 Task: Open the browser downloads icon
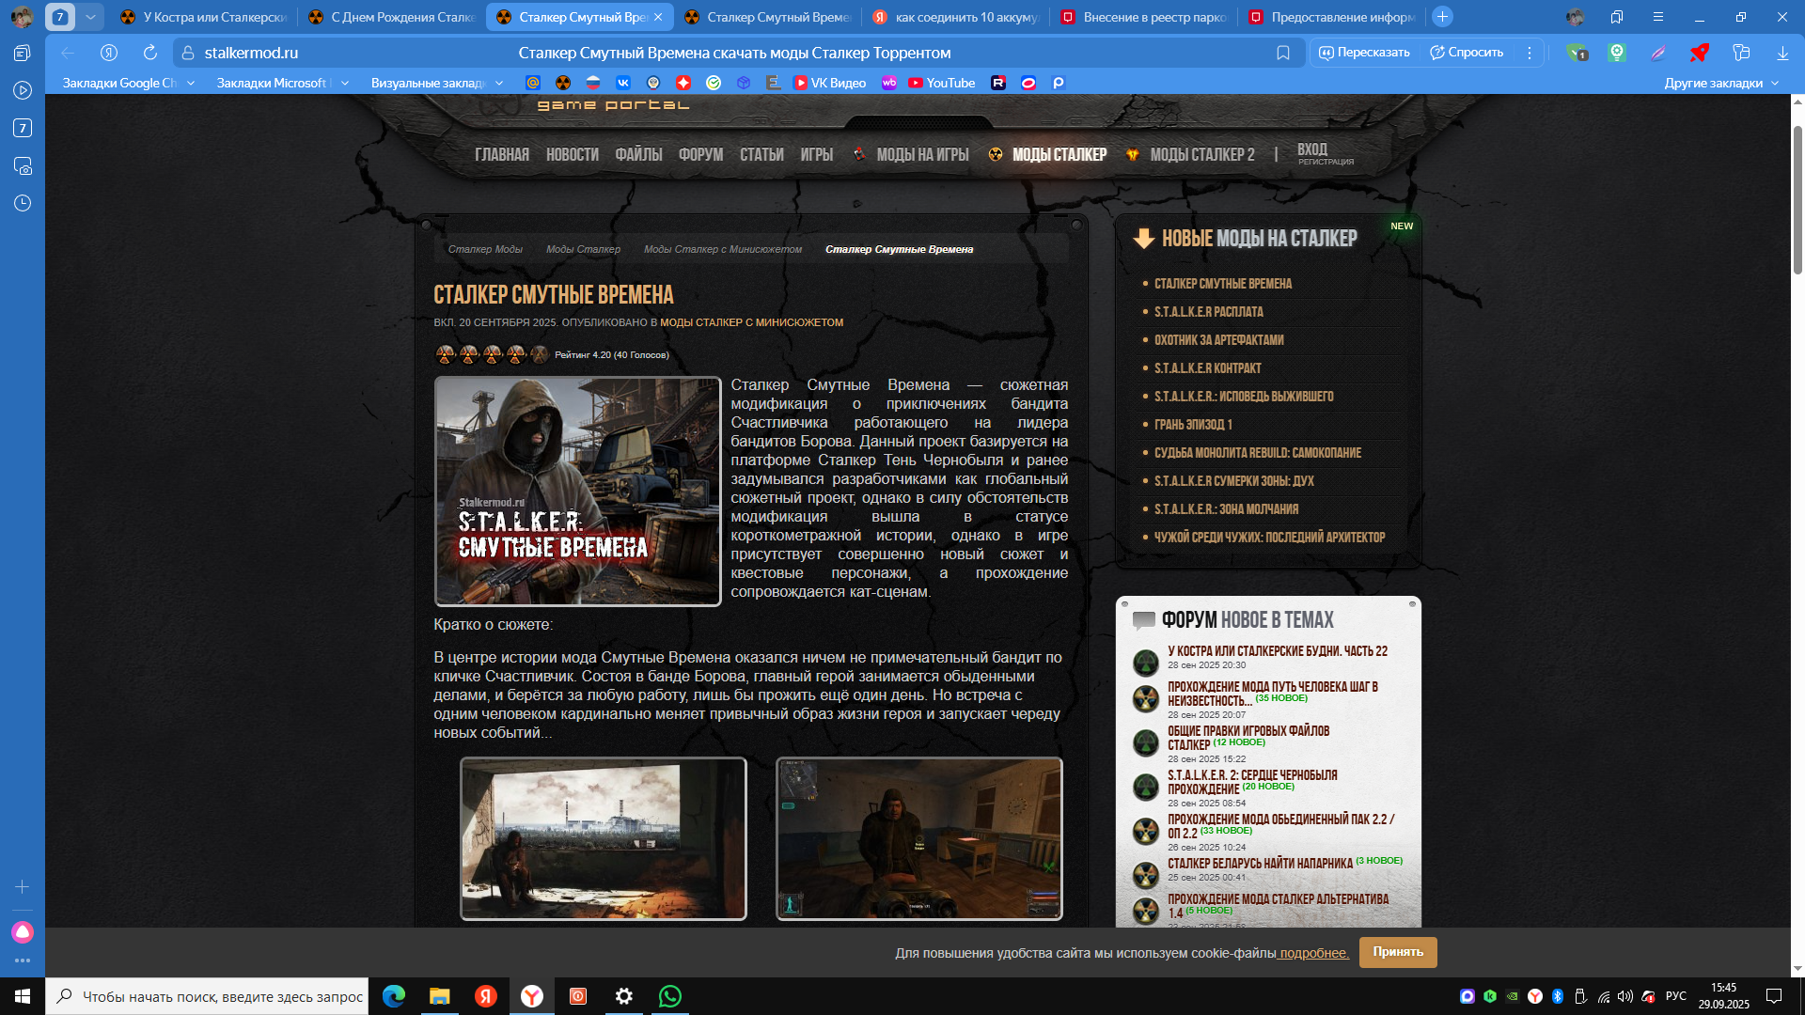[x=1782, y=53]
